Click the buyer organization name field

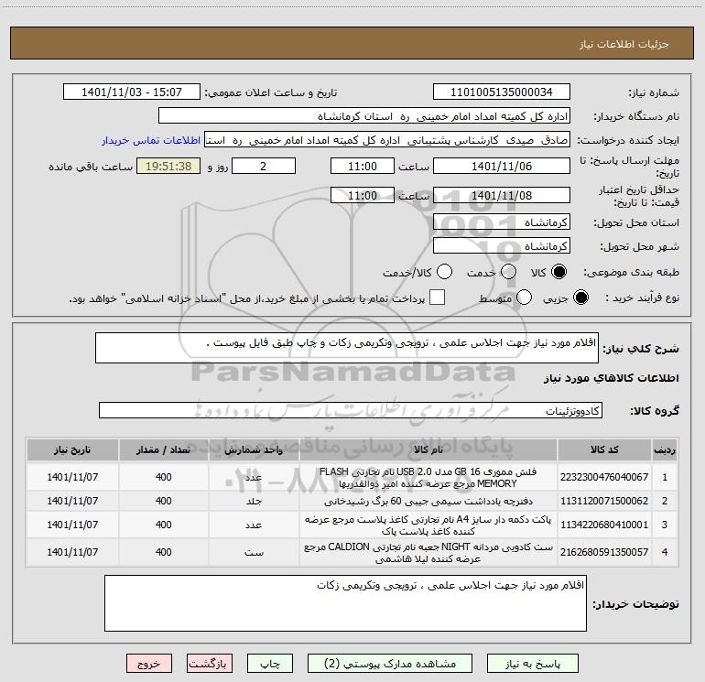click(x=364, y=116)
